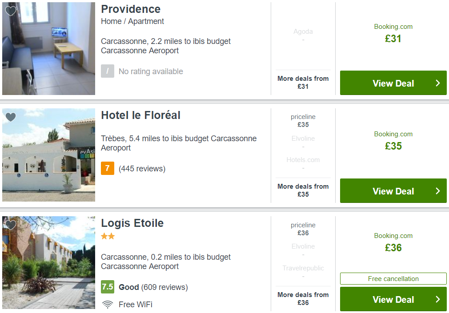Click View Deal for Providence

coord(393,83)
